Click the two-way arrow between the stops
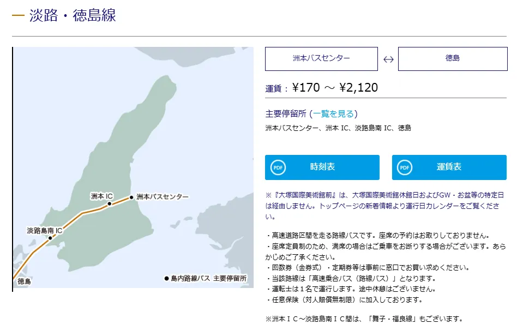 pyautogui.click(x=388, y=59)
